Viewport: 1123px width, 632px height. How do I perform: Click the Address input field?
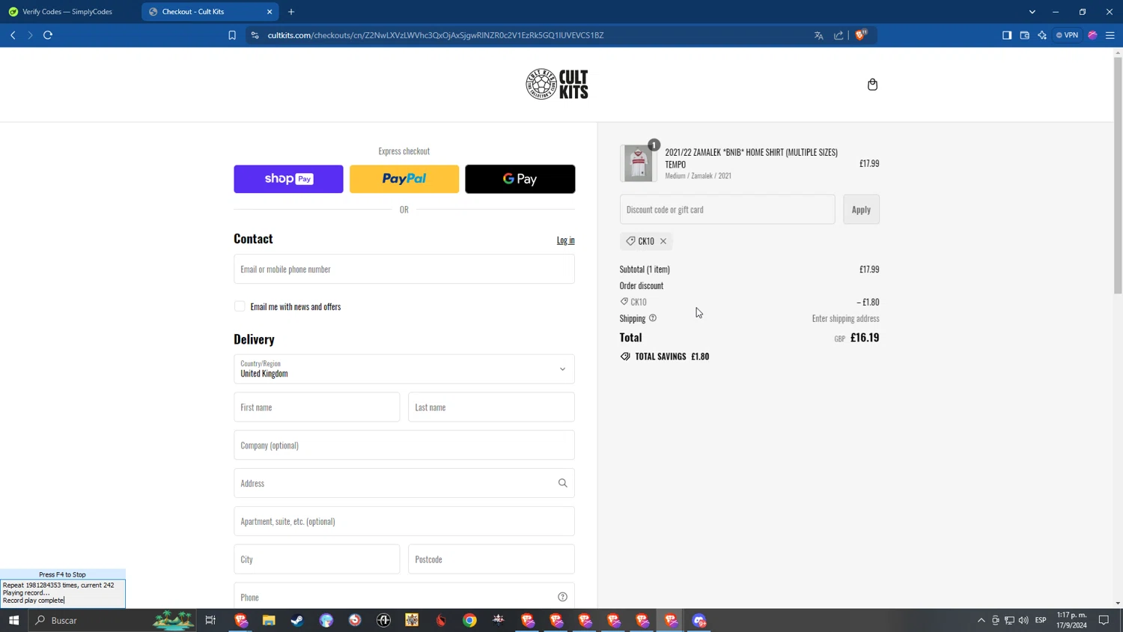(404, 483)
